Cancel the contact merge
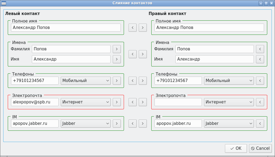Image resolution: width=275 pixels, height=157 pixels. 260,148
